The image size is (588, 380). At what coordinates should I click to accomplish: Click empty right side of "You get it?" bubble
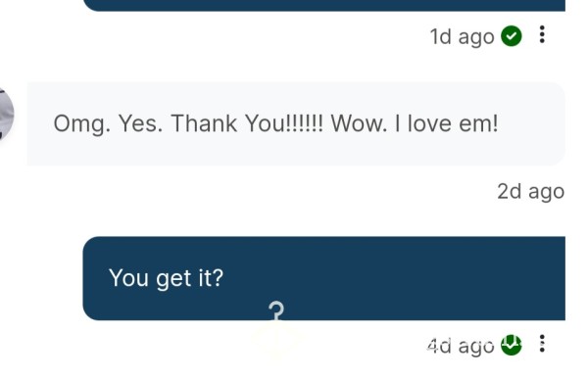tap(413, 278)
